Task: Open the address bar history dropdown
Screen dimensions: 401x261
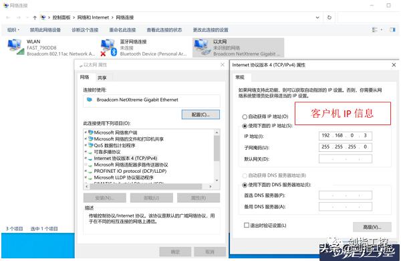Action: (x=317, y=17)
